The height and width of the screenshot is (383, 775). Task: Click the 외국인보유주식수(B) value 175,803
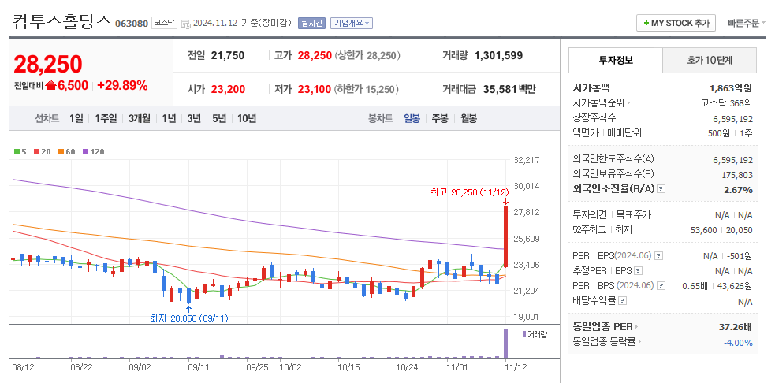(736, 174)
